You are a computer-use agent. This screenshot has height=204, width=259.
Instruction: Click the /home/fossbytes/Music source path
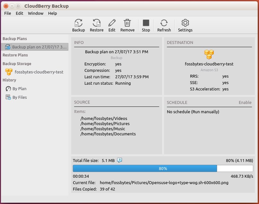coord(103,129)
